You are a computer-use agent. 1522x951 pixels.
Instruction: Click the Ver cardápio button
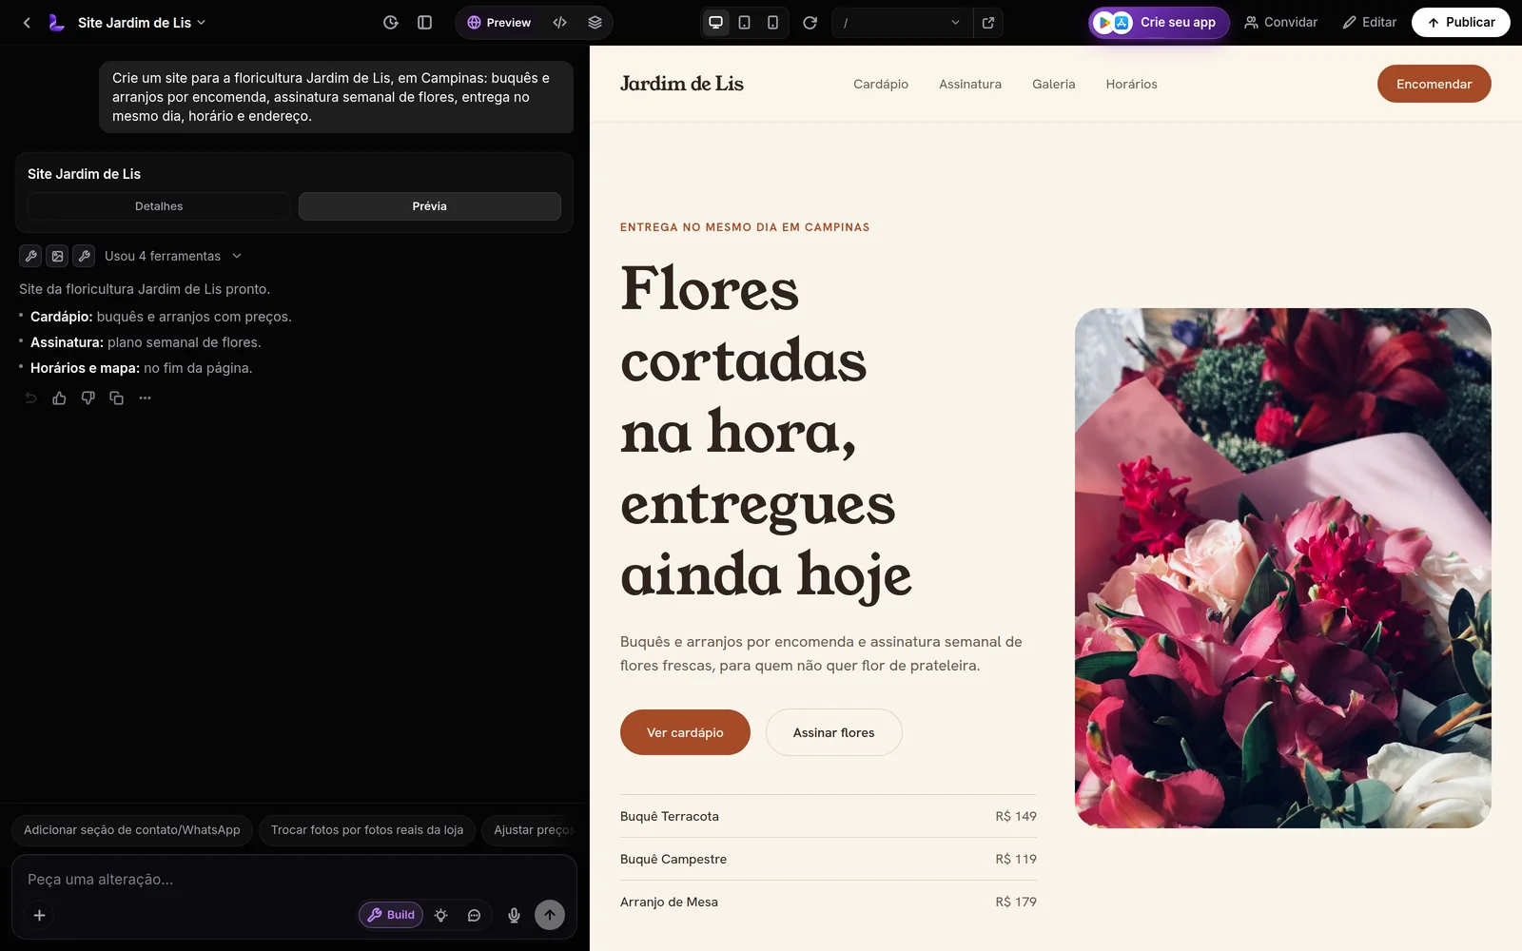(x=685, y=732)
